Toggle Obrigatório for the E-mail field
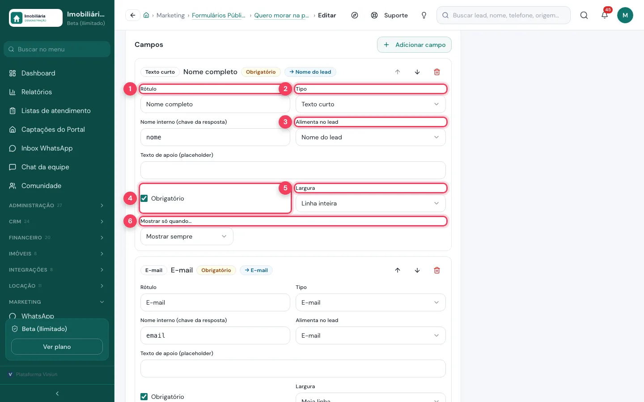This screenshot has width=644, height=402. tap(144, 397)
